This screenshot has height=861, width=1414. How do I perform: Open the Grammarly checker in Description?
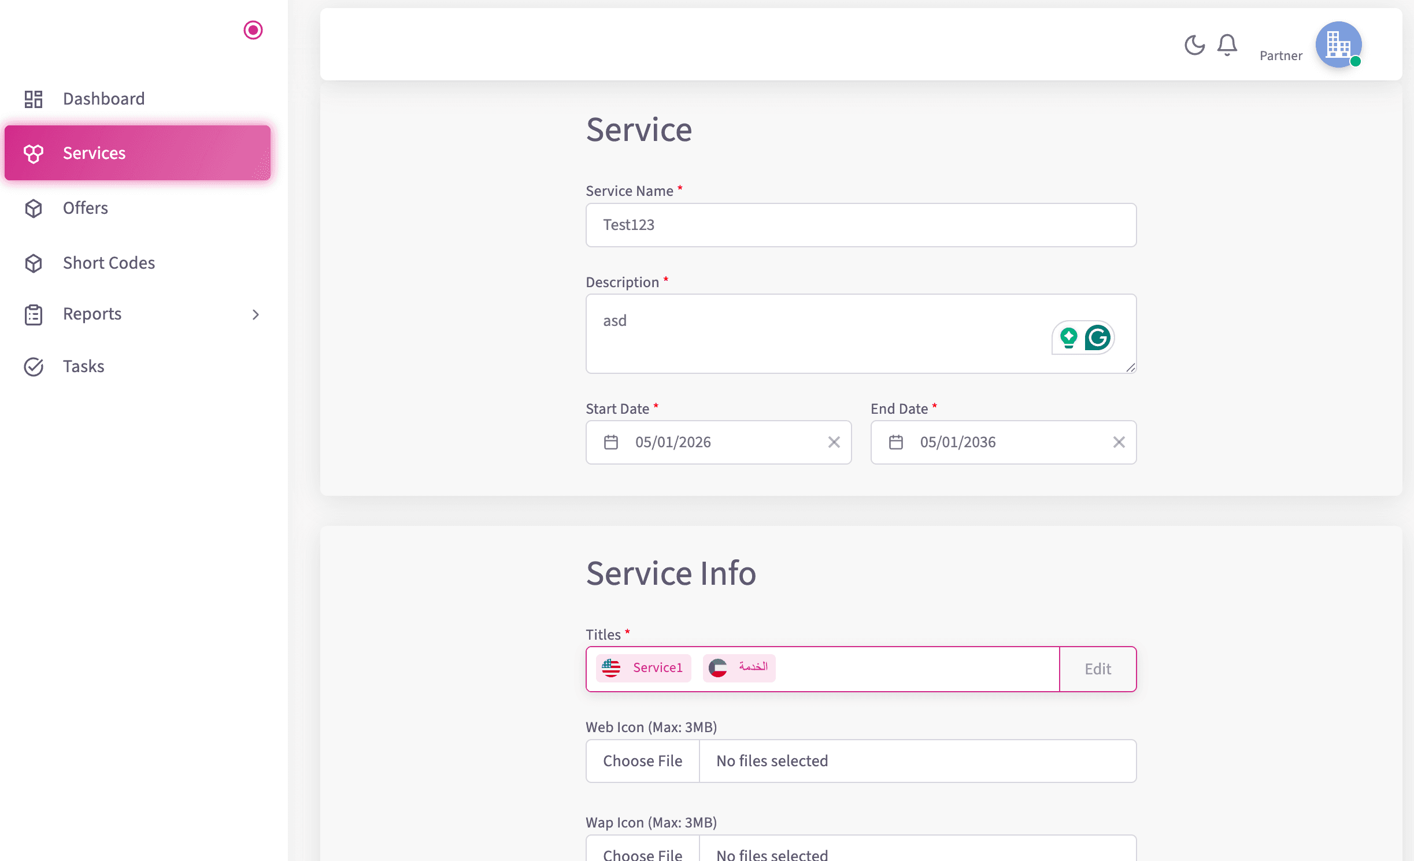coord(1099,337)
